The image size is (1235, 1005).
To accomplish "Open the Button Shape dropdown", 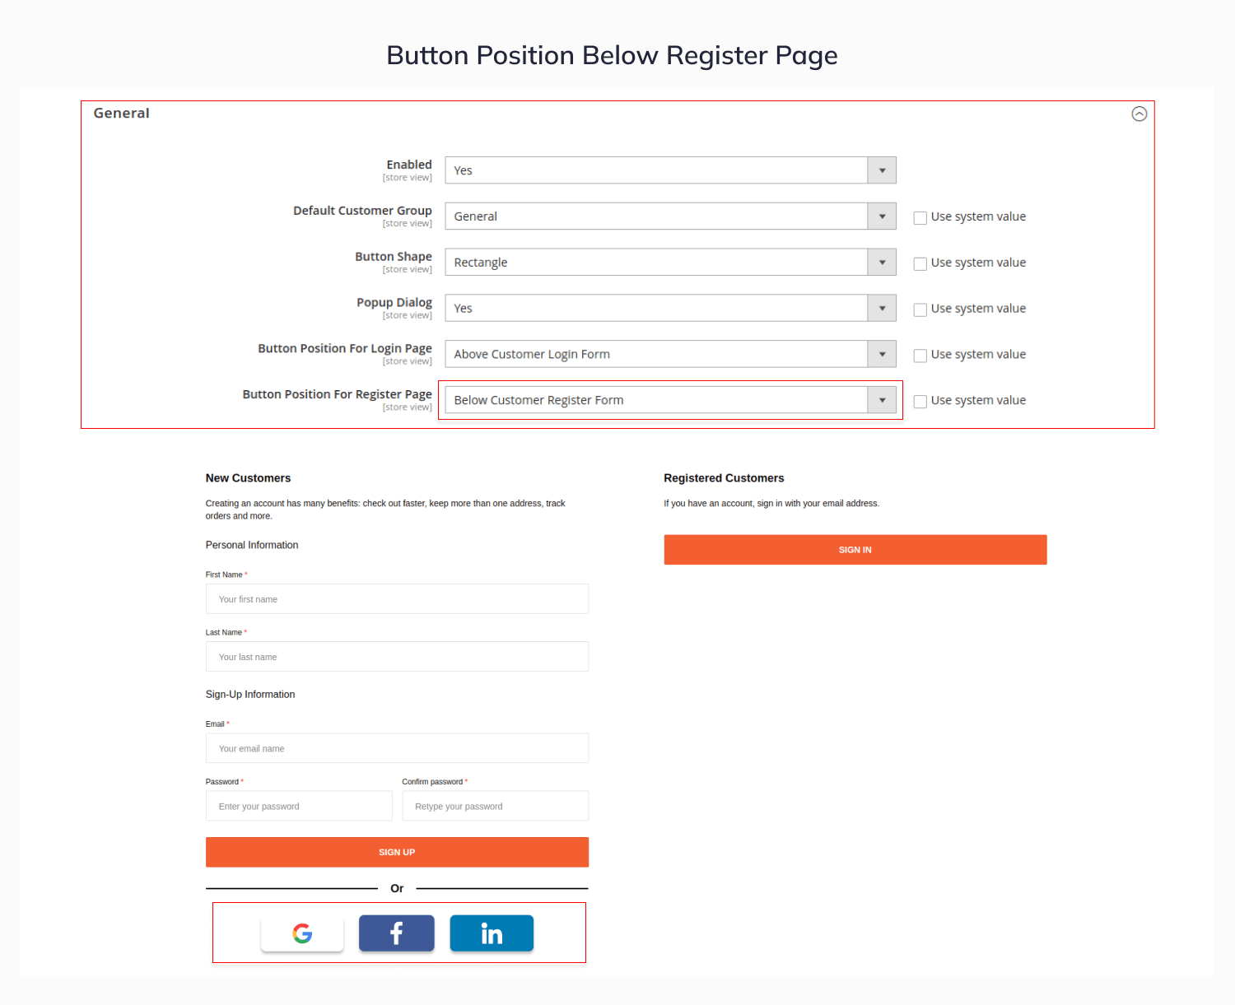I will [x=670, y=263].
